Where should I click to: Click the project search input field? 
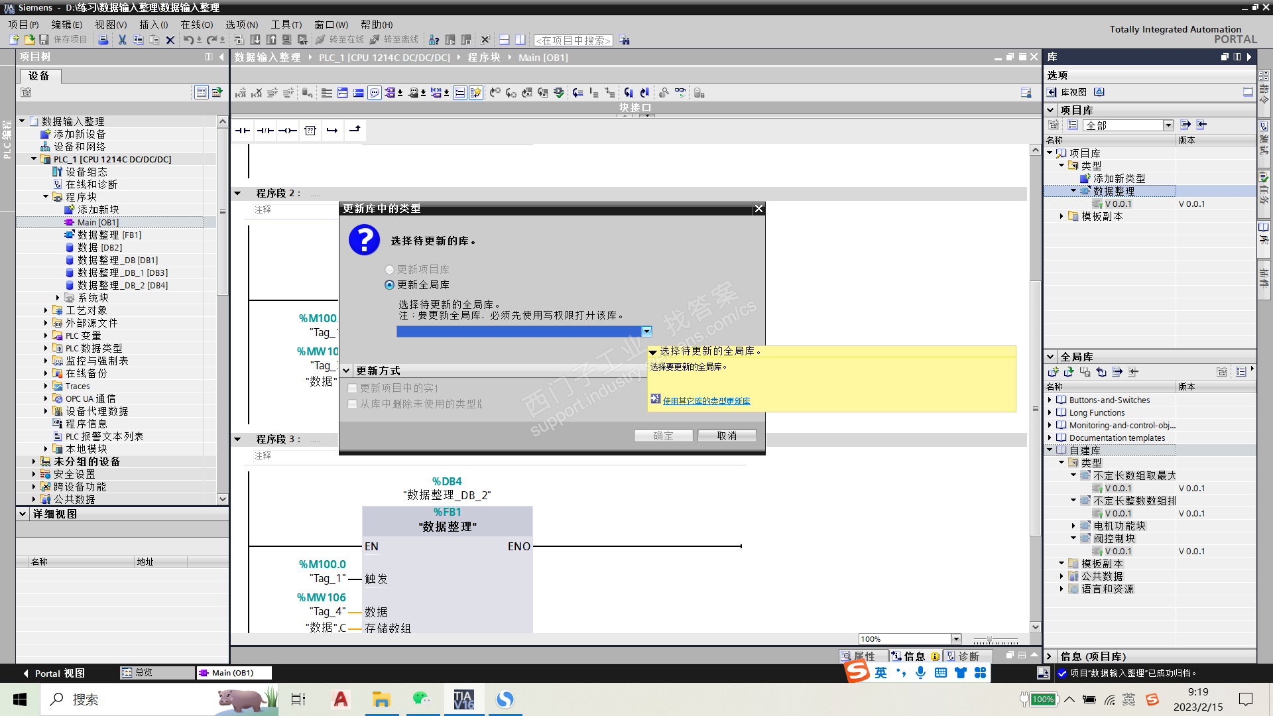pos(573,40)
